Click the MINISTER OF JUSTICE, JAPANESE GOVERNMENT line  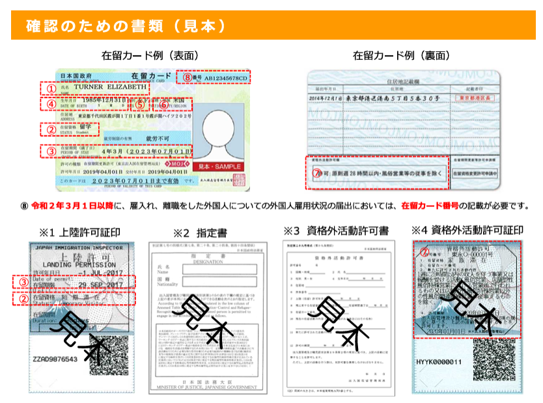coord(207,387)
